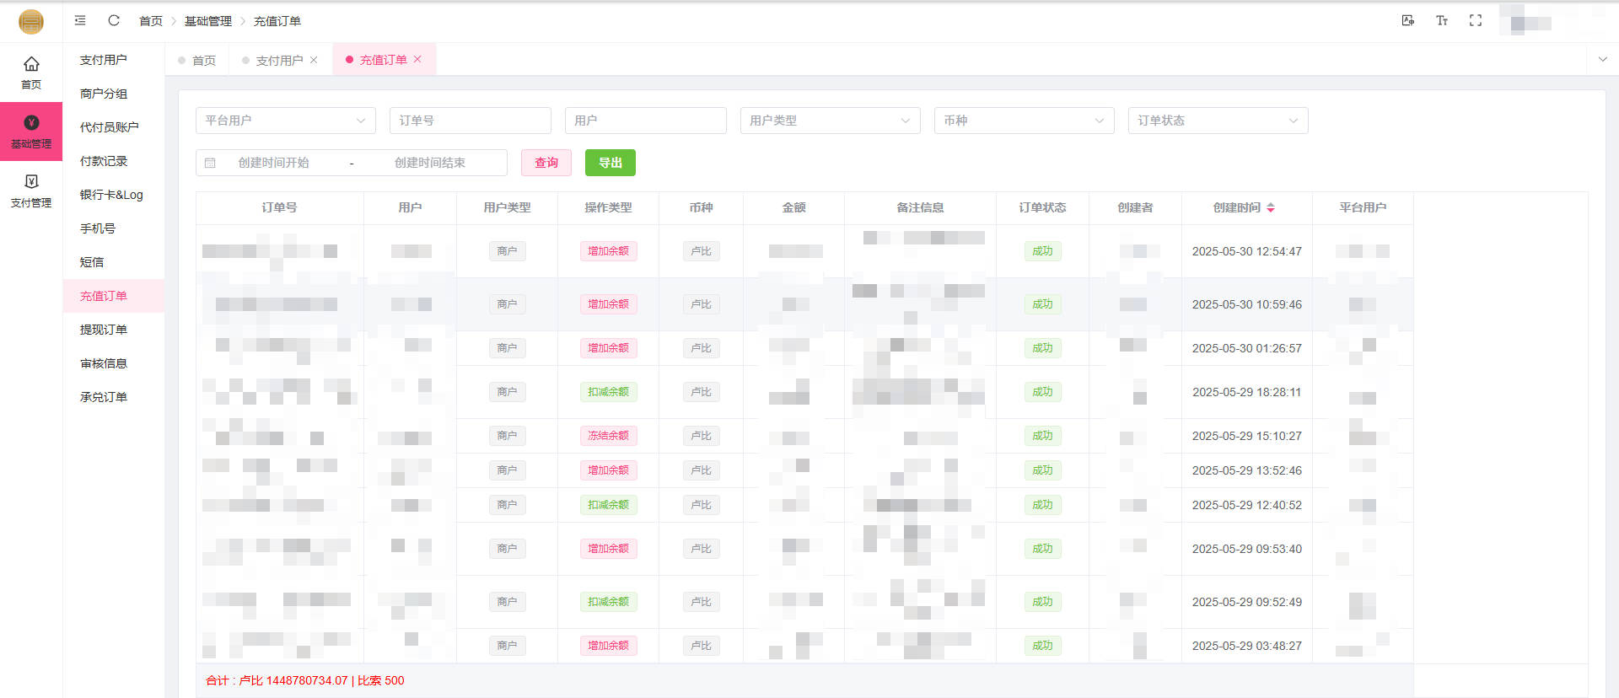Open the 币种 dropdown
Image resolution: width=1619 pixels, height=698 pixels.
tap(1024, 121)
